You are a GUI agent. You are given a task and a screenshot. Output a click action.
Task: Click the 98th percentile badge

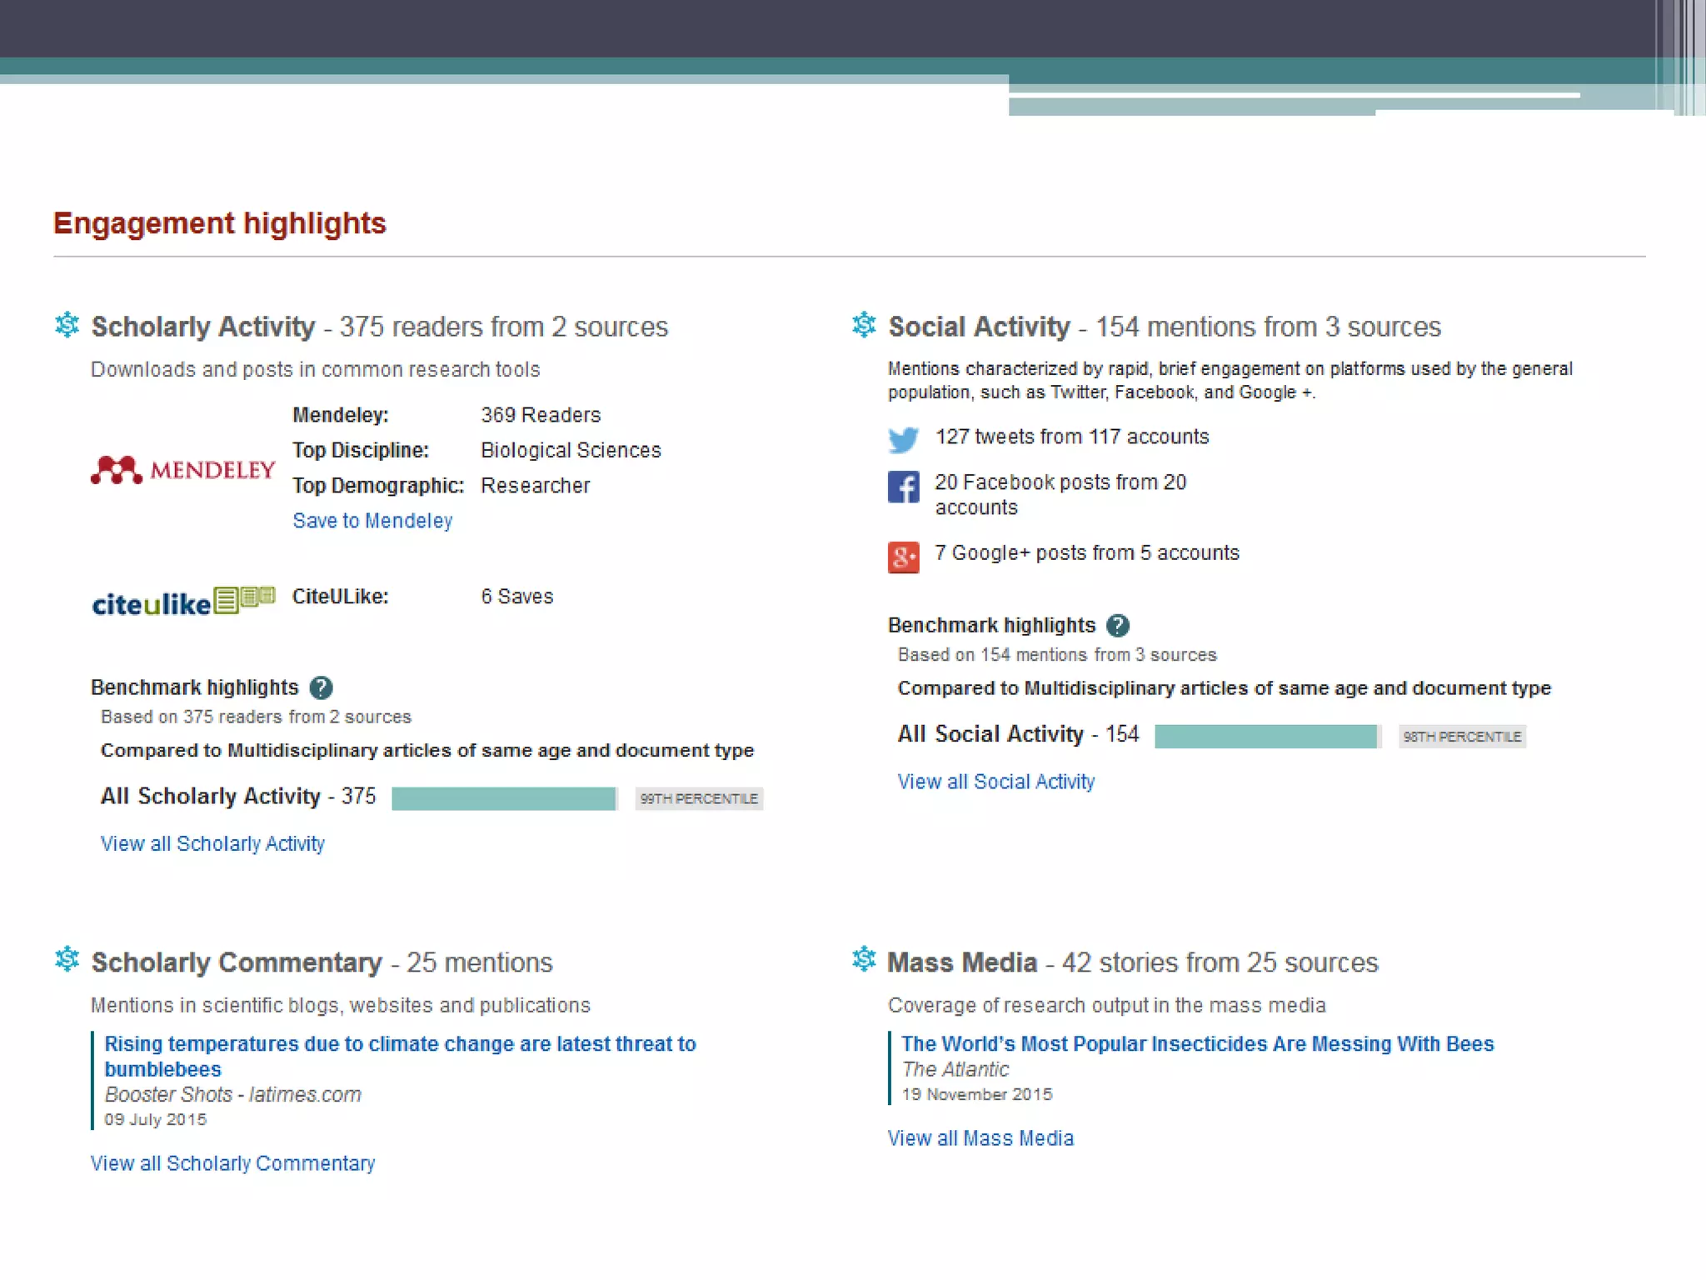(1462, 737)
